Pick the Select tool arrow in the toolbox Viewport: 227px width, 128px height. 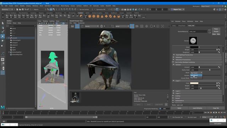pyautogui.click(x=2, y=23)
